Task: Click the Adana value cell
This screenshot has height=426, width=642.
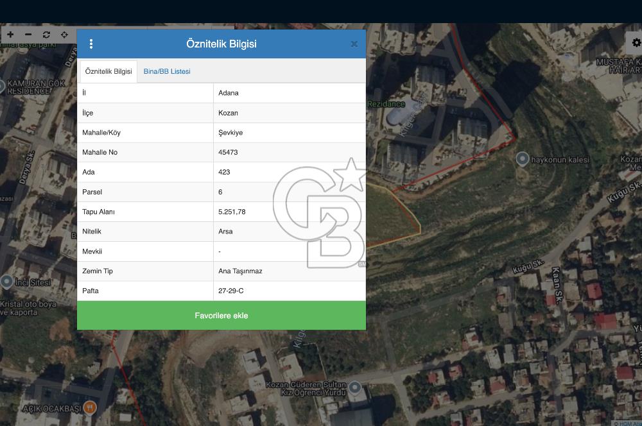Action: pos(290,93)
